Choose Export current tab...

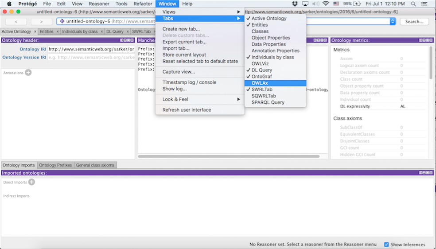point(200,42)
